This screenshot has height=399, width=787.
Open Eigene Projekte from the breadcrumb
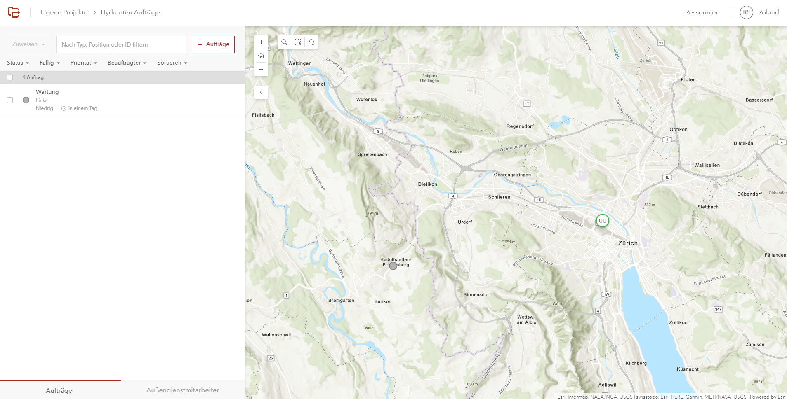click(x=64, y=12)
